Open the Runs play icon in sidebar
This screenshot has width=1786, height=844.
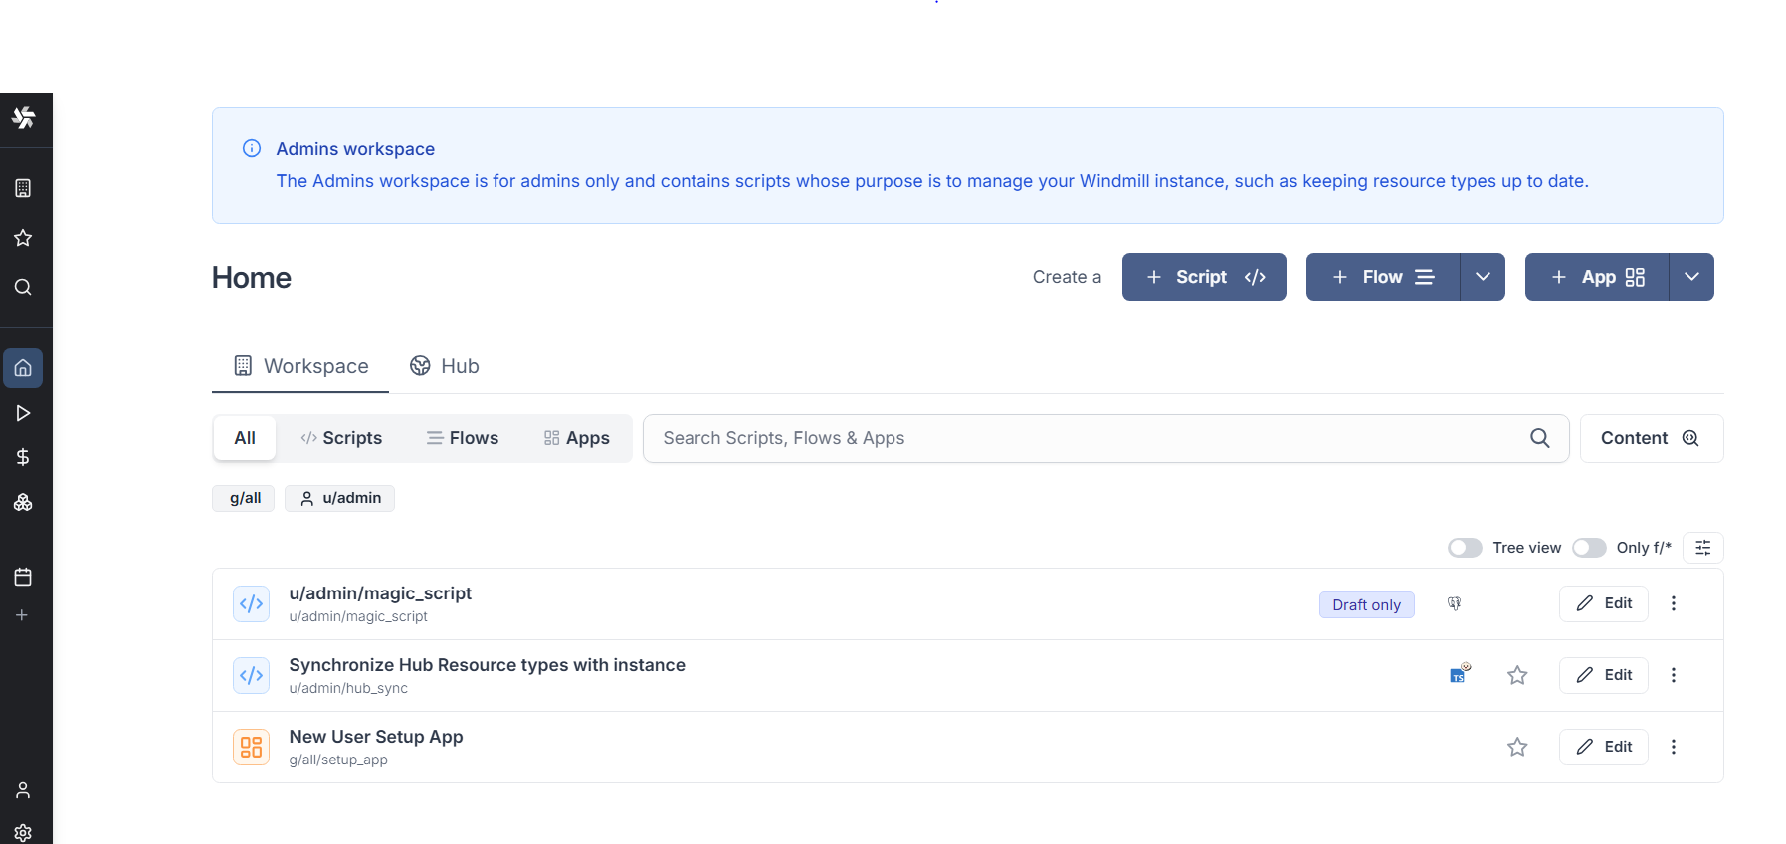[x=23, y=413]
